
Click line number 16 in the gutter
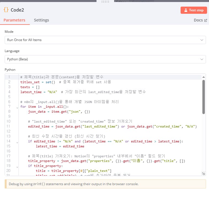[9, 151]
